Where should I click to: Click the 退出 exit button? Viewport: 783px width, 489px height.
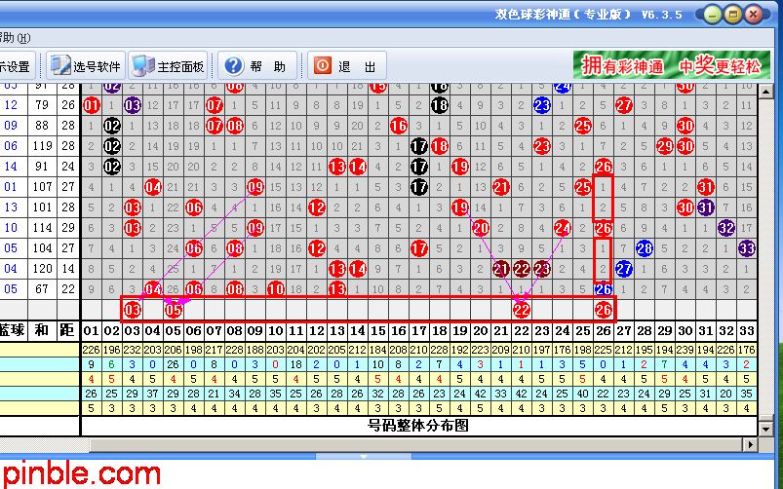(x=346, y=65)
